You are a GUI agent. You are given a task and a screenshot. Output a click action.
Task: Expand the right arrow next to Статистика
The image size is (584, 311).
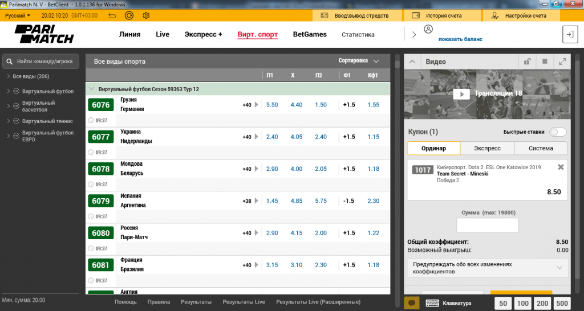(x=414, y=35)
